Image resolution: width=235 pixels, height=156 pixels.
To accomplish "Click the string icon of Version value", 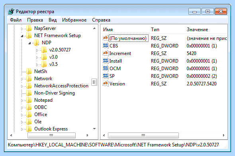I will [106, 83].
